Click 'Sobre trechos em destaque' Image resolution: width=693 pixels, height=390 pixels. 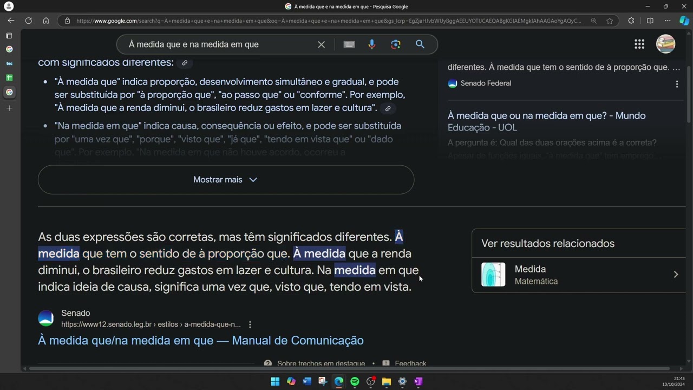pyautogui.click(x=321, y=363)
